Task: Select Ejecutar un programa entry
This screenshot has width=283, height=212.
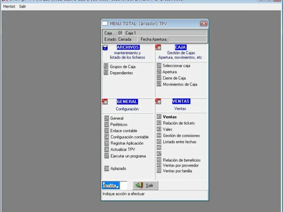Action: [x=128, y=156]
